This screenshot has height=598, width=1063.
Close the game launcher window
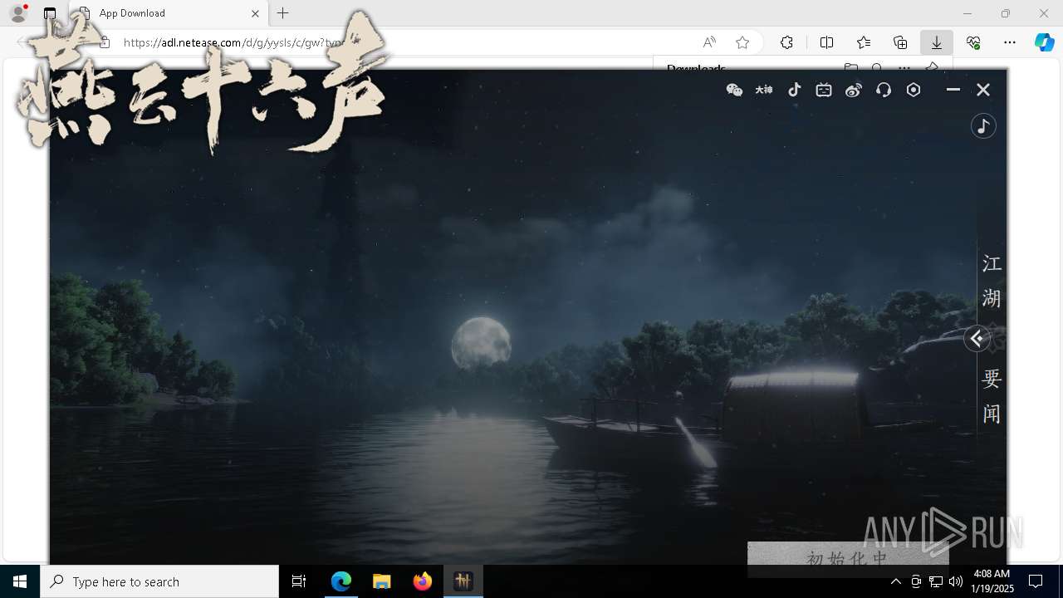[x=983, y=90]
